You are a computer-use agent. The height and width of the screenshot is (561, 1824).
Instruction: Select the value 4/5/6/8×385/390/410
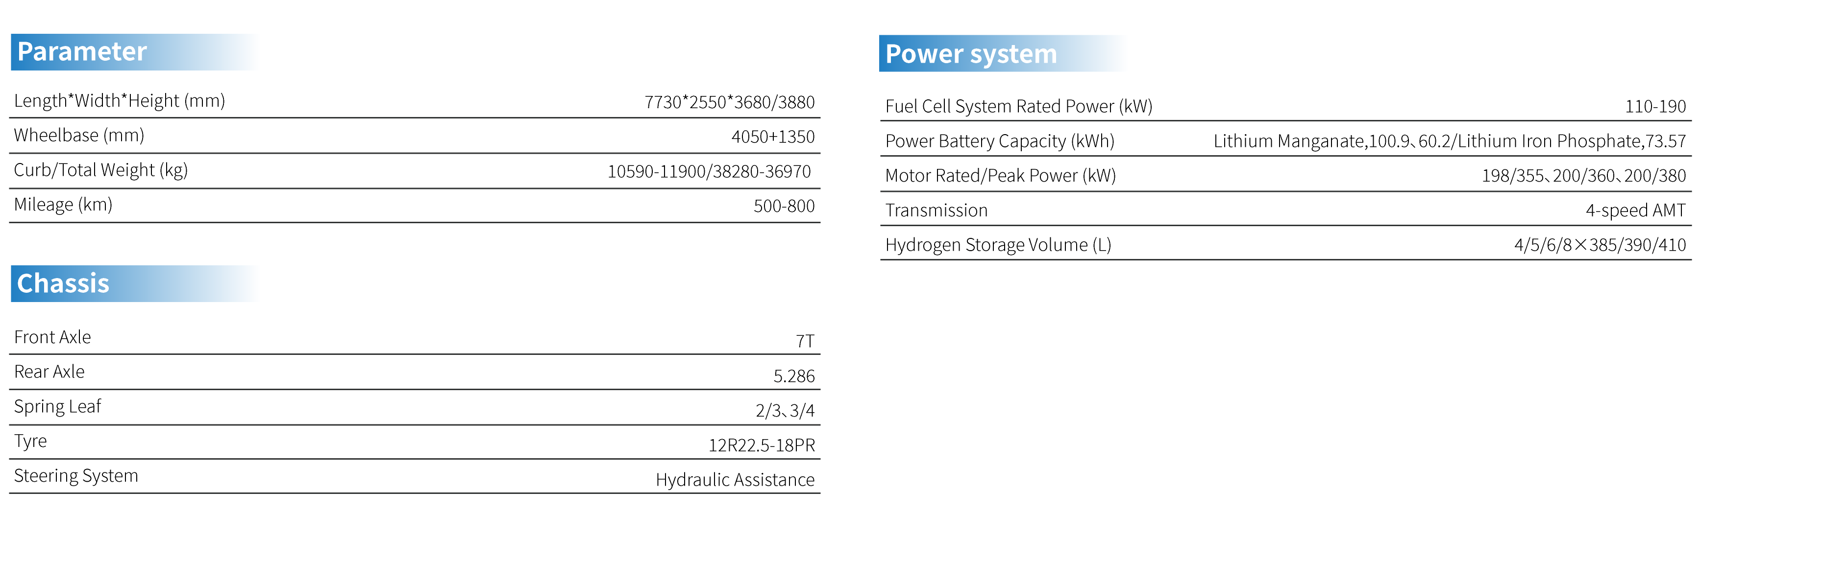pos(1600,245)
